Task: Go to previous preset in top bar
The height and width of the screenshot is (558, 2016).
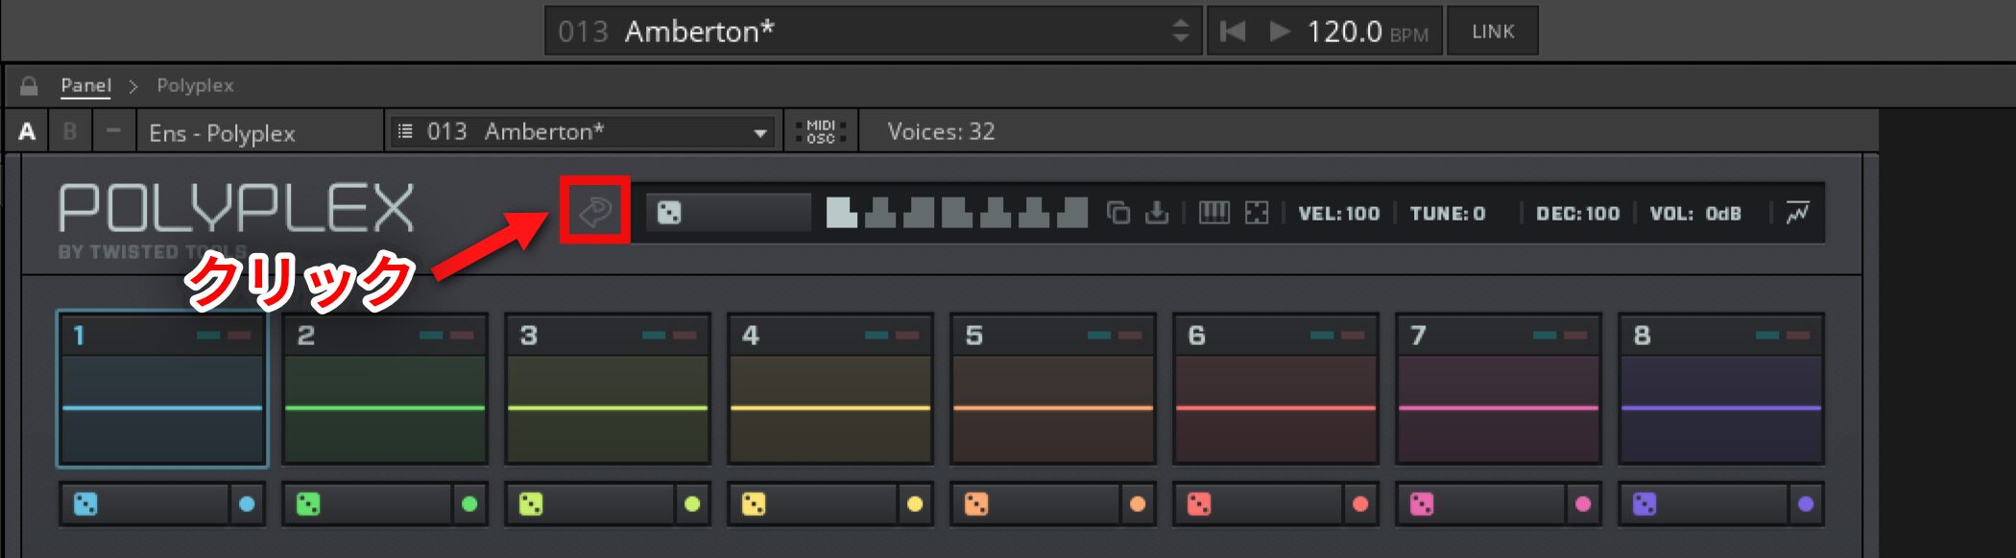Action: 1233,32
